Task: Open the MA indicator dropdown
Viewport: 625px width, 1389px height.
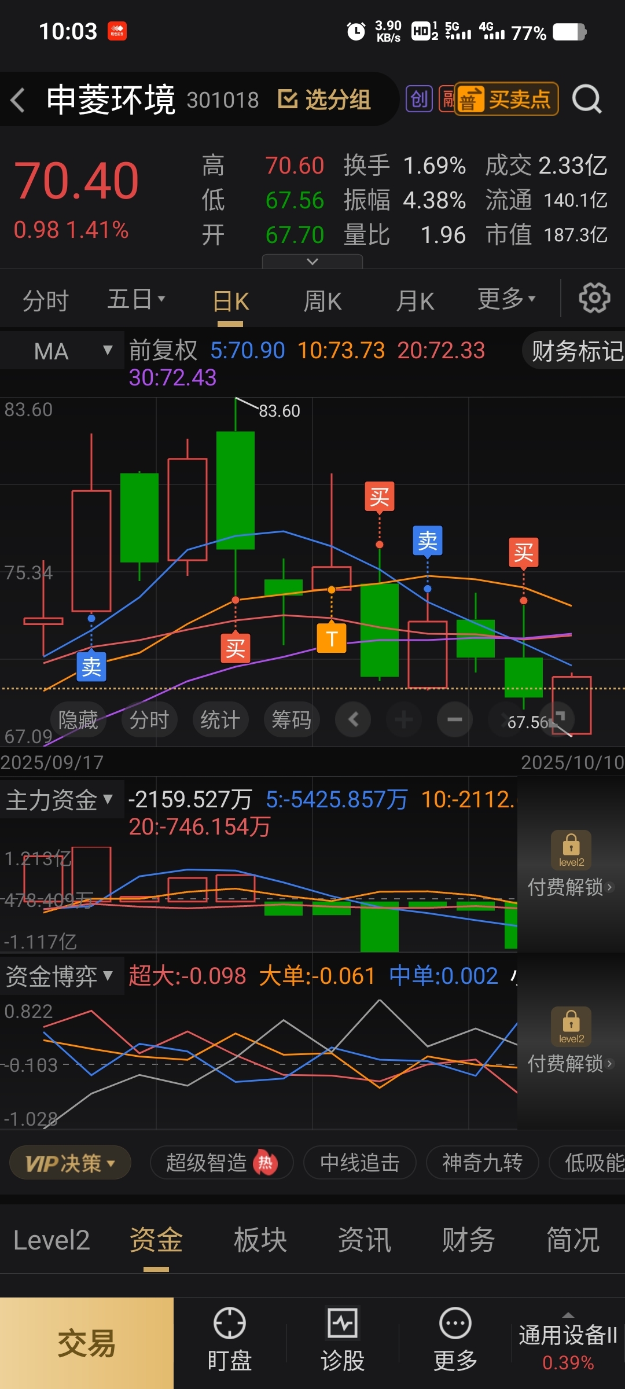Action: 62,351
